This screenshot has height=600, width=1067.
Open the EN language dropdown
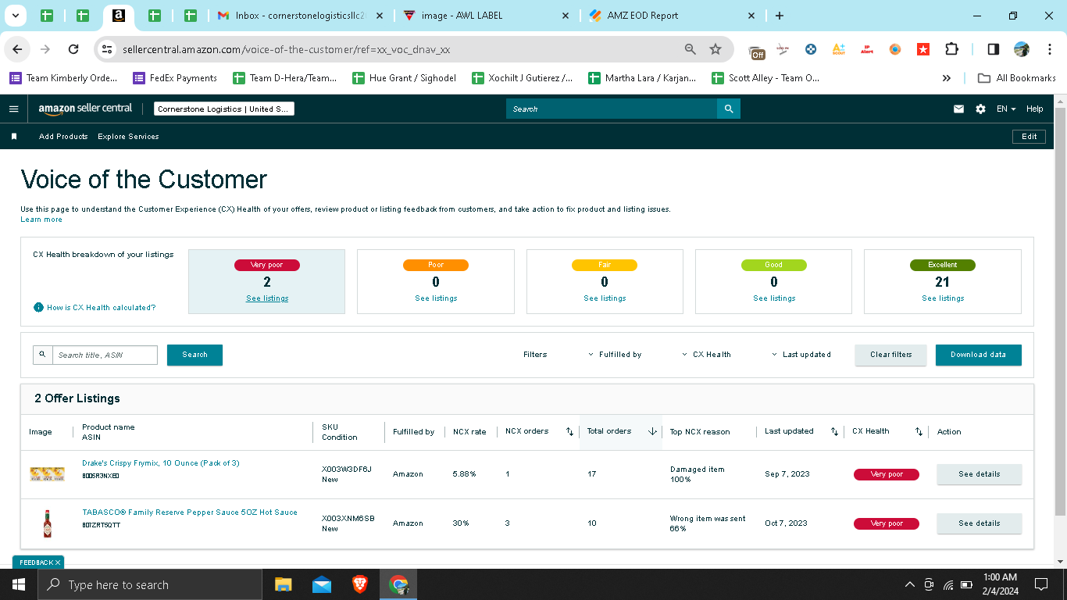1006,109
